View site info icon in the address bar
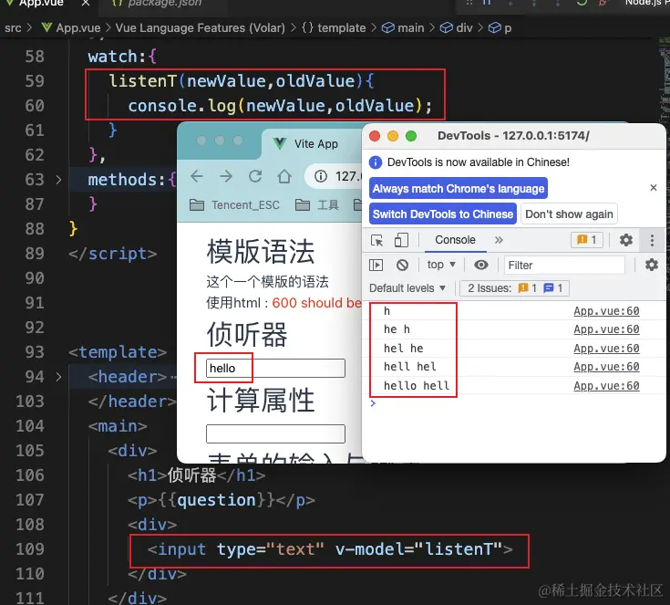The height and width of the screenshot is (605, 670). click(x=321, y=176)
